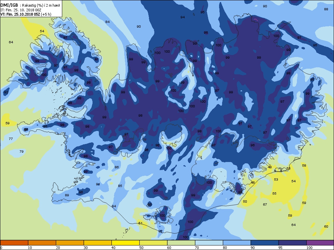The height and width of the screenshot is (250, 334).
Task: Select the 'VT: Fim. 25.10.2018 05Z (+5 h)' line
Action: [26, 14]
